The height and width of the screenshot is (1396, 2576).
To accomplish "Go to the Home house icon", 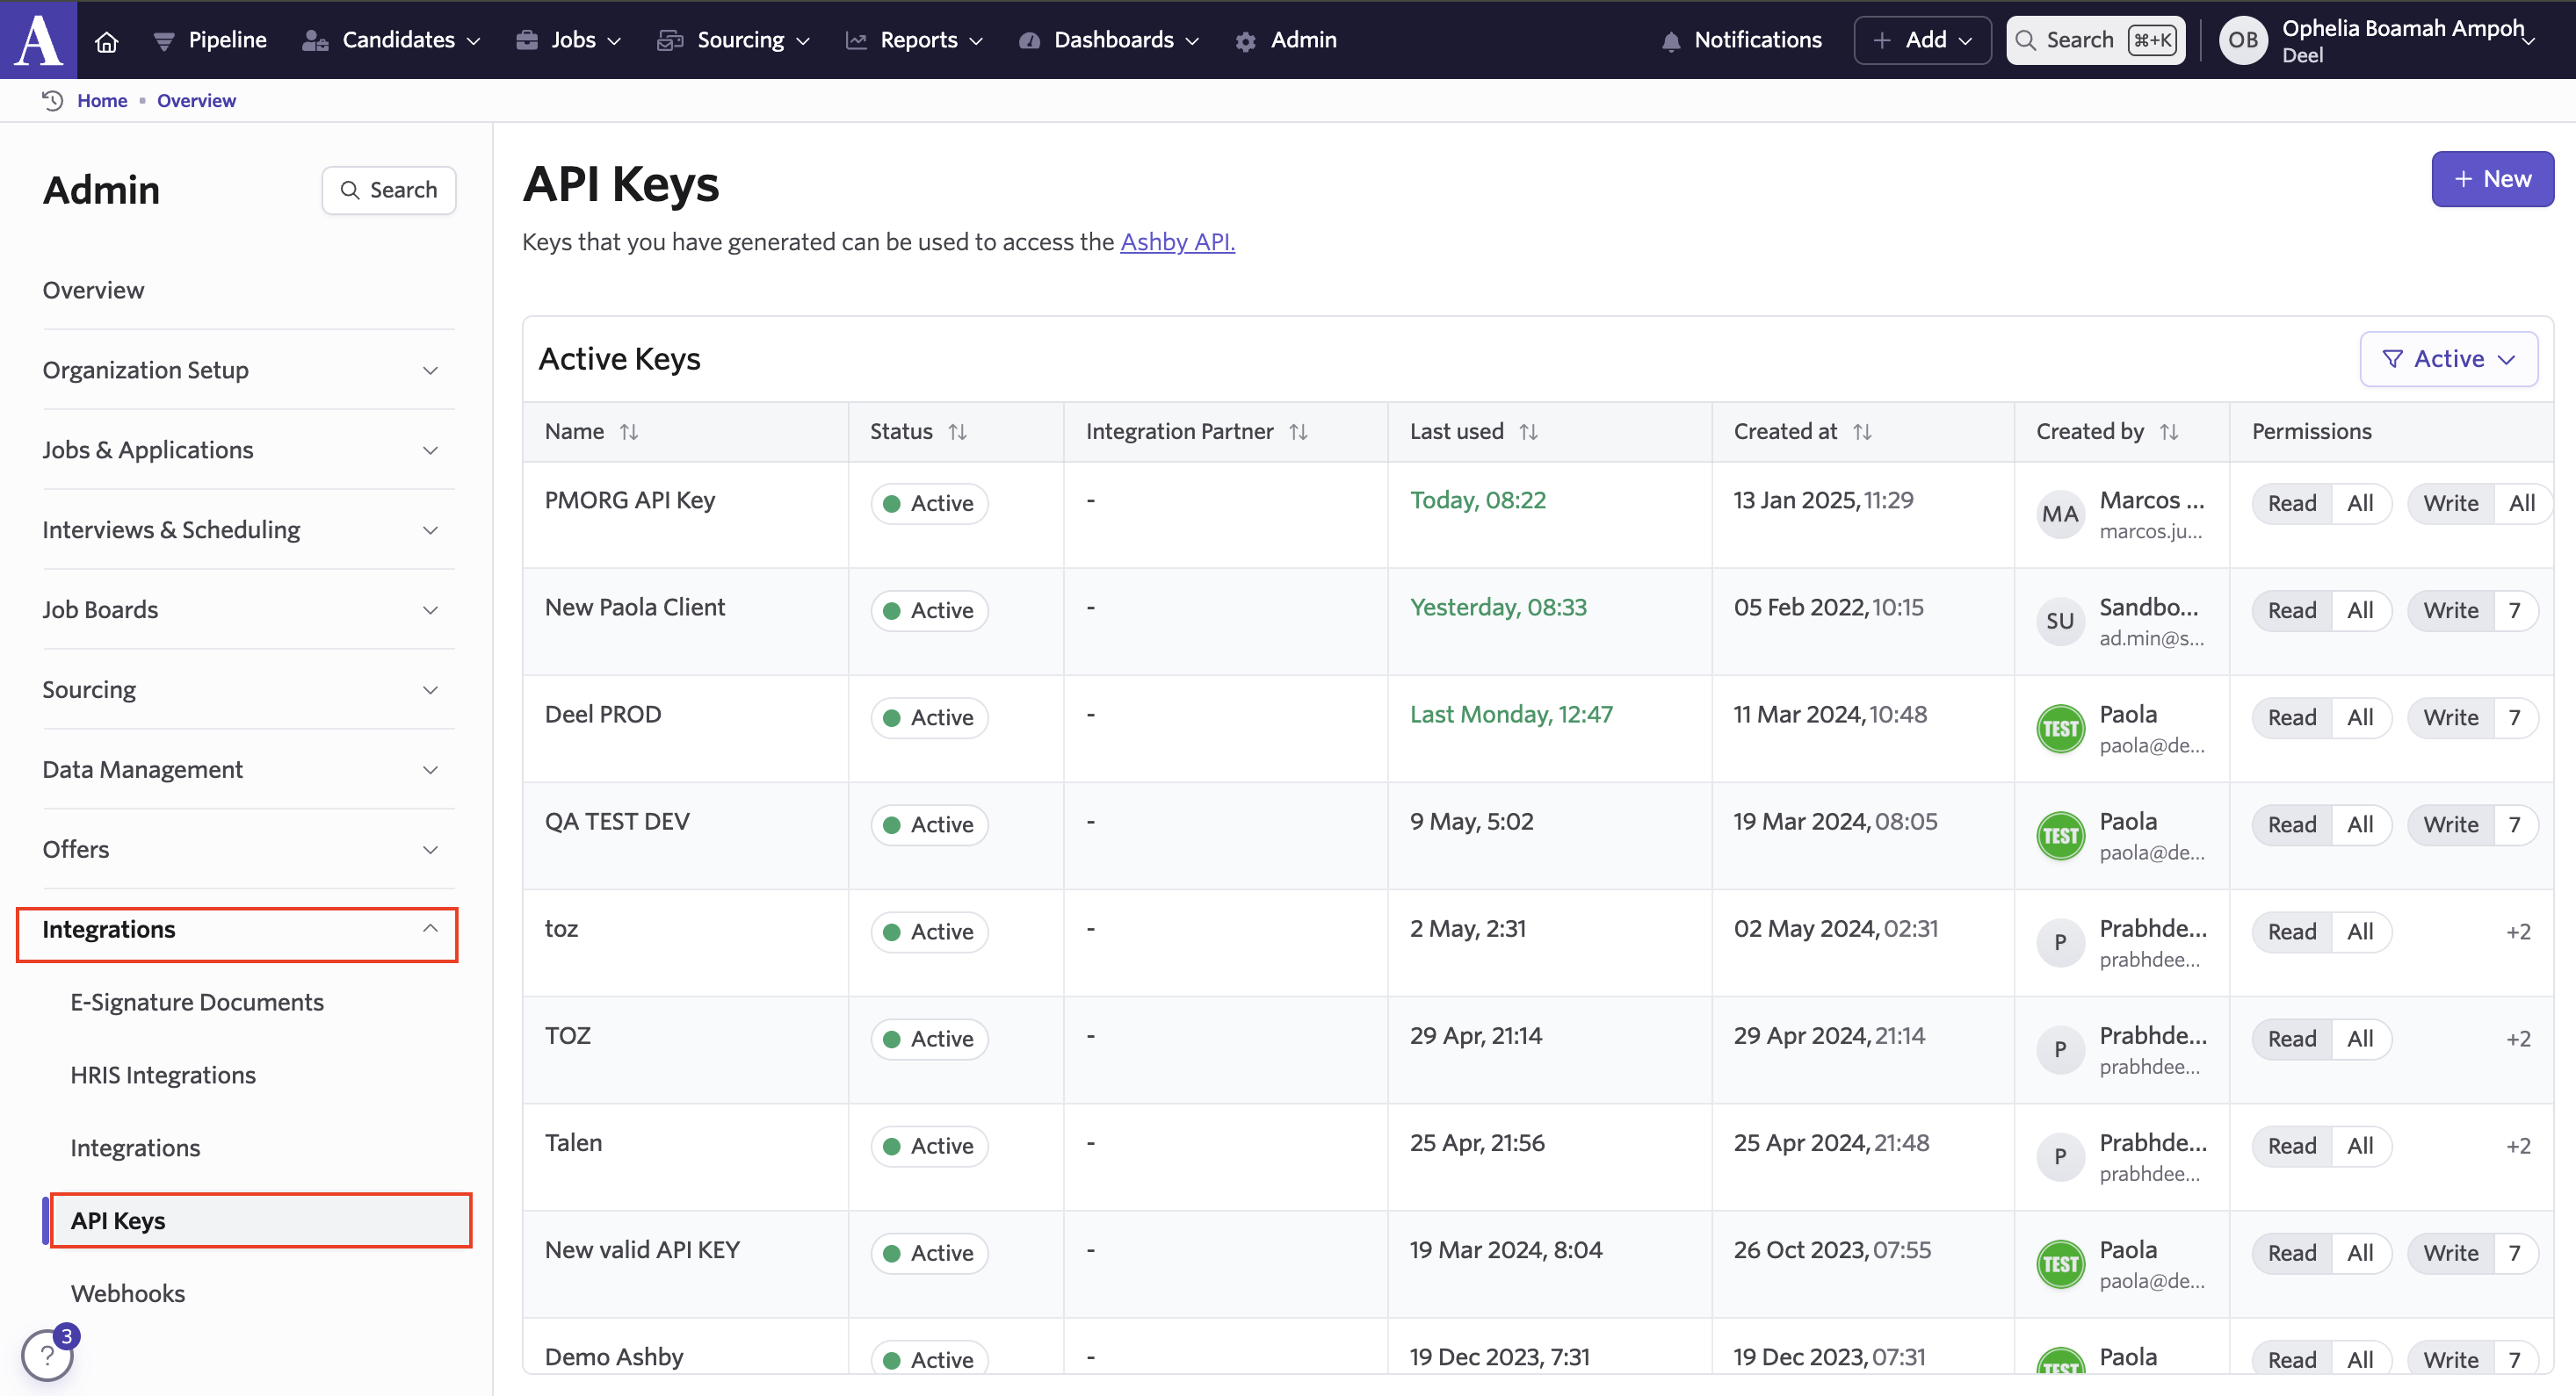I will (106, 41).
